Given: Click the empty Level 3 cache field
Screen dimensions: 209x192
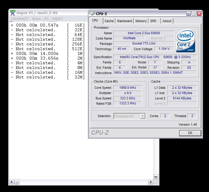Looking at the screenshot, I should (x=182, y=103).
